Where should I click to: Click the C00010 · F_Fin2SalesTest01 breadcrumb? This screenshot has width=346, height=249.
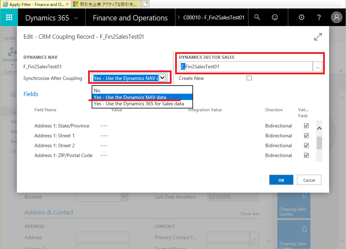(x=214, y=17)
